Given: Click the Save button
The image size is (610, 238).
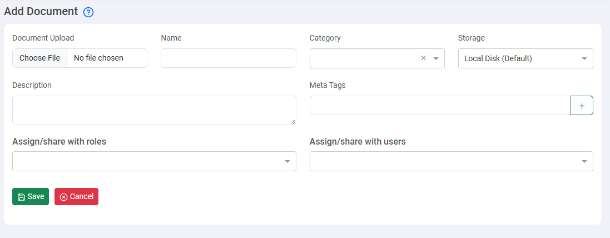Looking at the screenshot, I should (31, 197).
